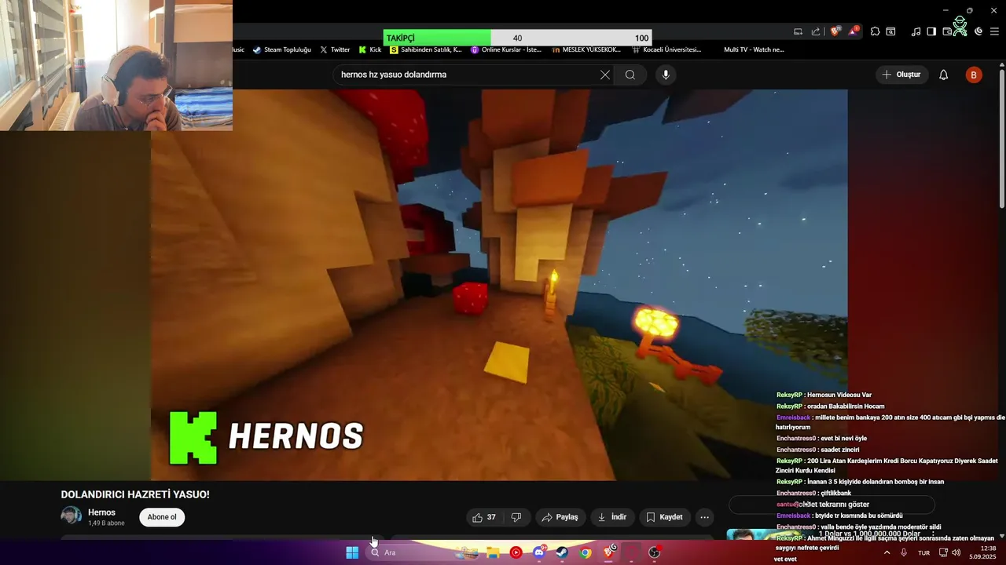Open the Hernos channel avatar
1006x565 pixels.
click(72, 516)
